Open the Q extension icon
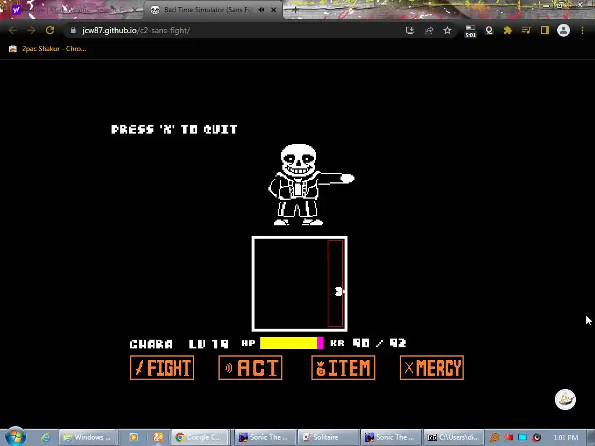595x446 pixels. coord(489,30)
